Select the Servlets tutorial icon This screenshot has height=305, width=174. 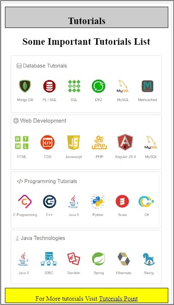[73, 259]
